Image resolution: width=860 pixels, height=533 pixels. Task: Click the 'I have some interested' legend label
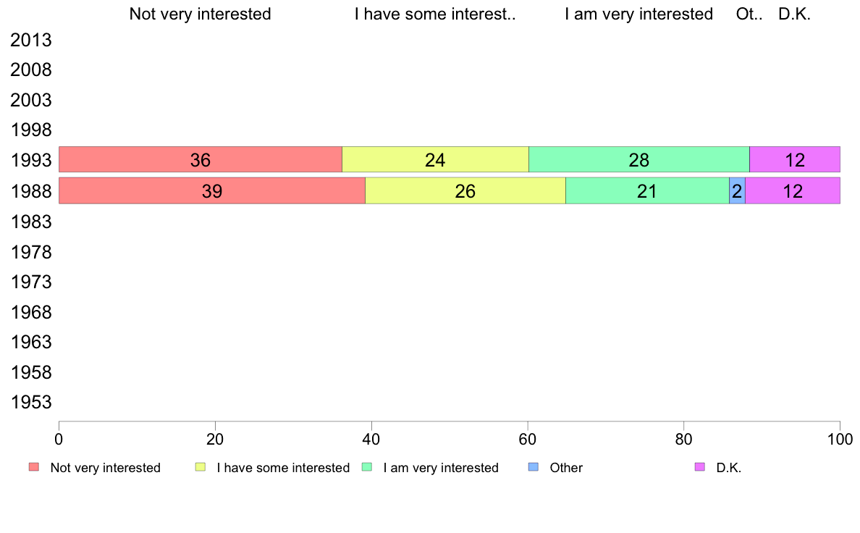tap(283, 468)
